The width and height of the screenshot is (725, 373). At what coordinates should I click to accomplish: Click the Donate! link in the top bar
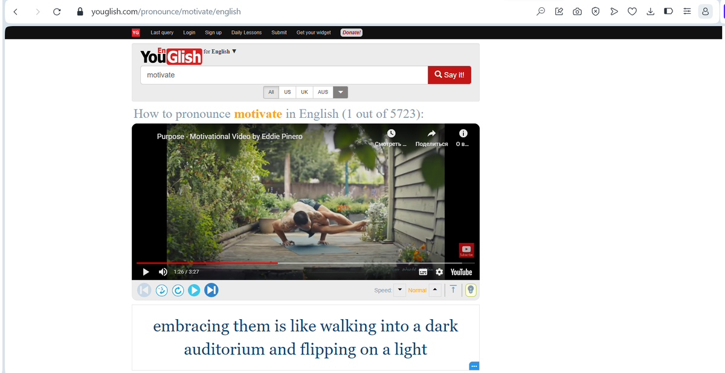[351, 33]
